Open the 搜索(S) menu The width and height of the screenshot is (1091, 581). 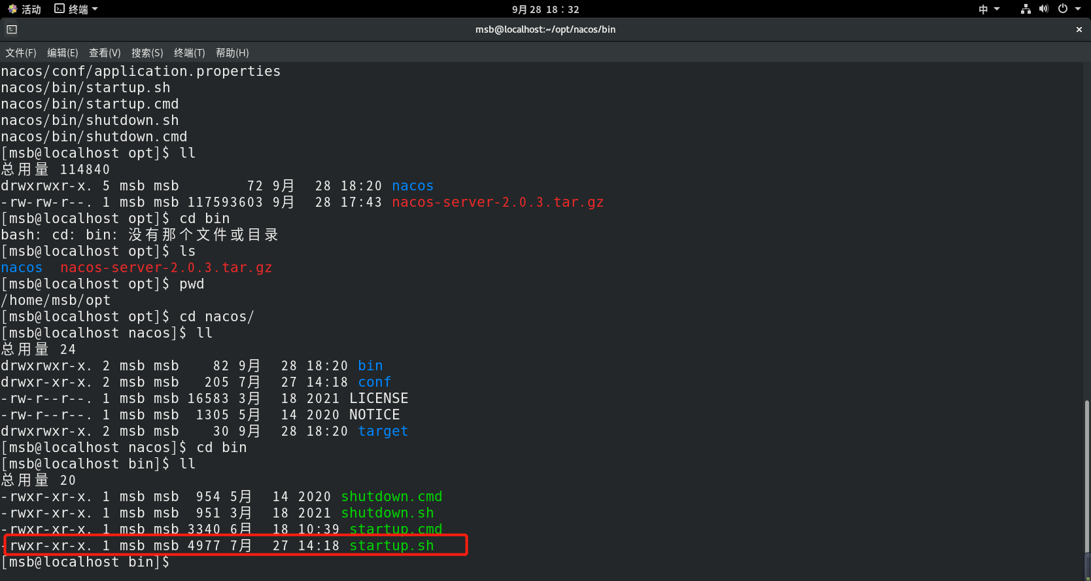(147, 53)
